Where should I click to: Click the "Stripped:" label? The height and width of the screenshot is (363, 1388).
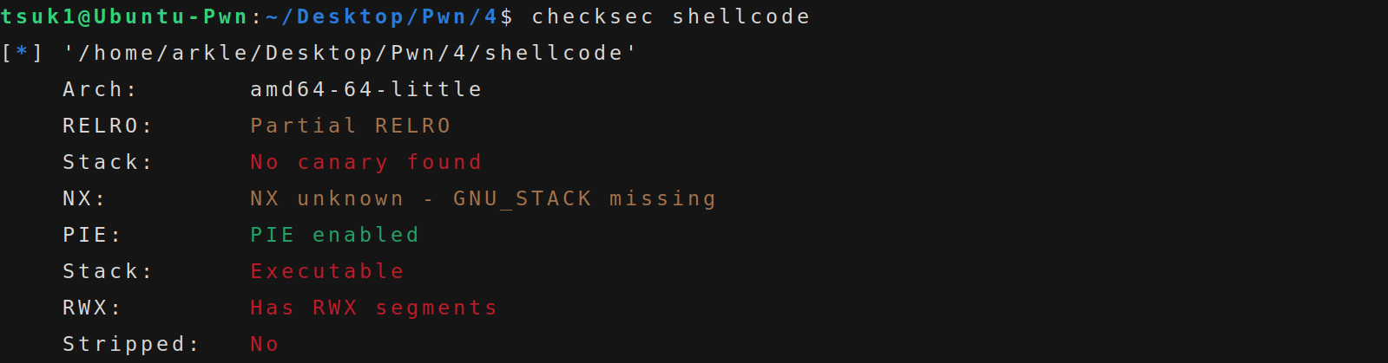point(131,344)
